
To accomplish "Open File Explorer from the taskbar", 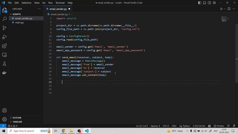I will pyautogui.click(x=71, y=131).
